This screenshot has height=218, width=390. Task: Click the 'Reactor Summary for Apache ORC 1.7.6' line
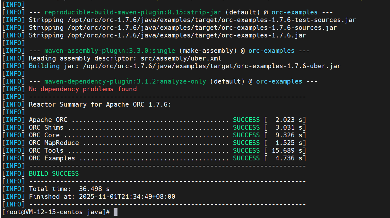click(x=100, y=104)
